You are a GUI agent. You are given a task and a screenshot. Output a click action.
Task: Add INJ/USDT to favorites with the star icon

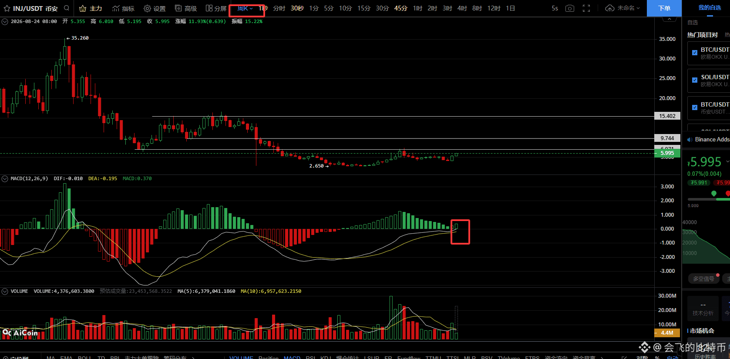[7, 8]
